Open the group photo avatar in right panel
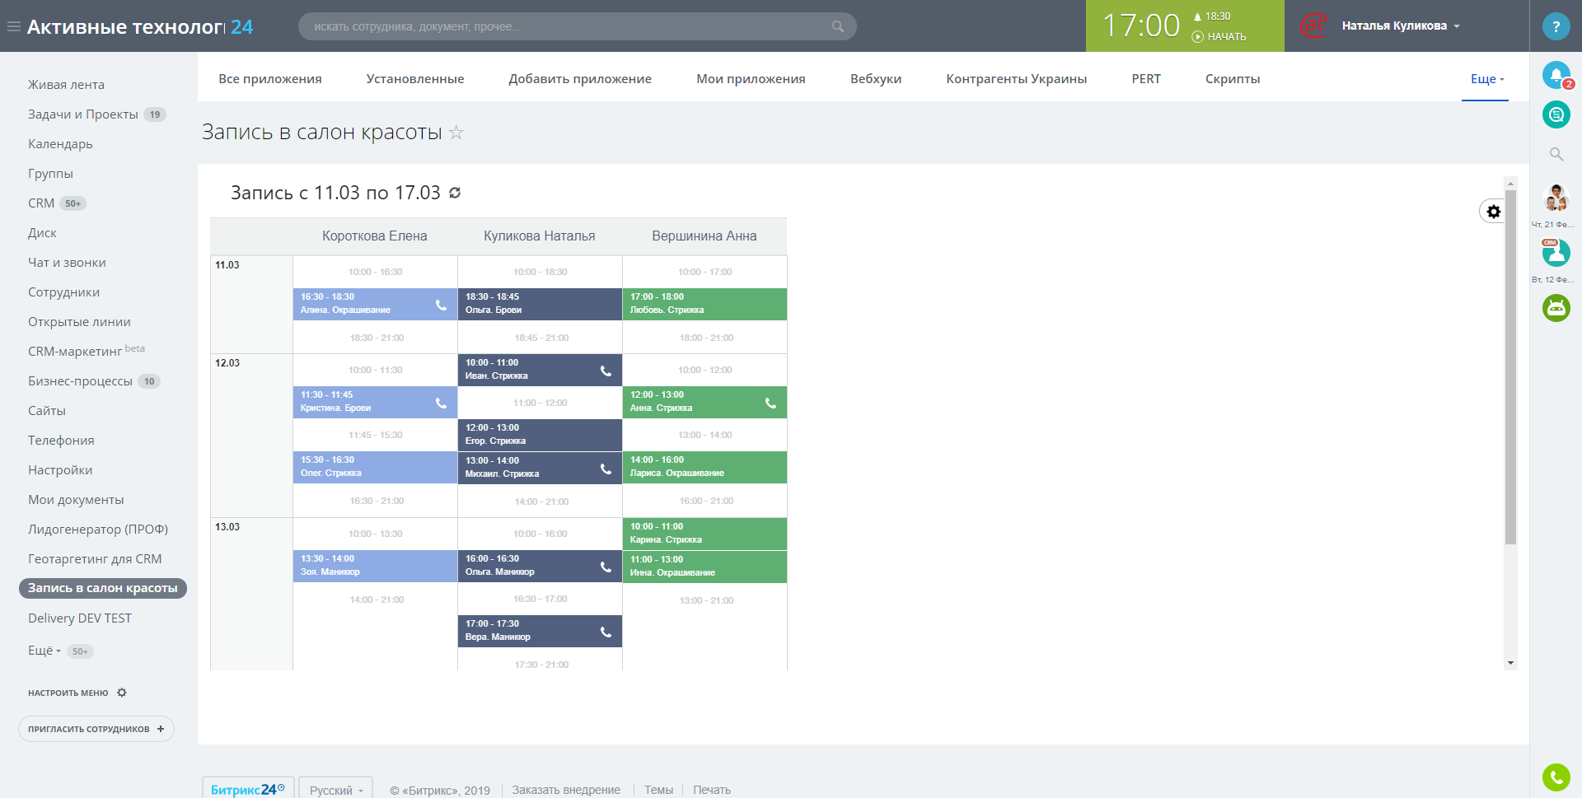This screenshot has width=1582, height=798. click(x=1556, y=198)
